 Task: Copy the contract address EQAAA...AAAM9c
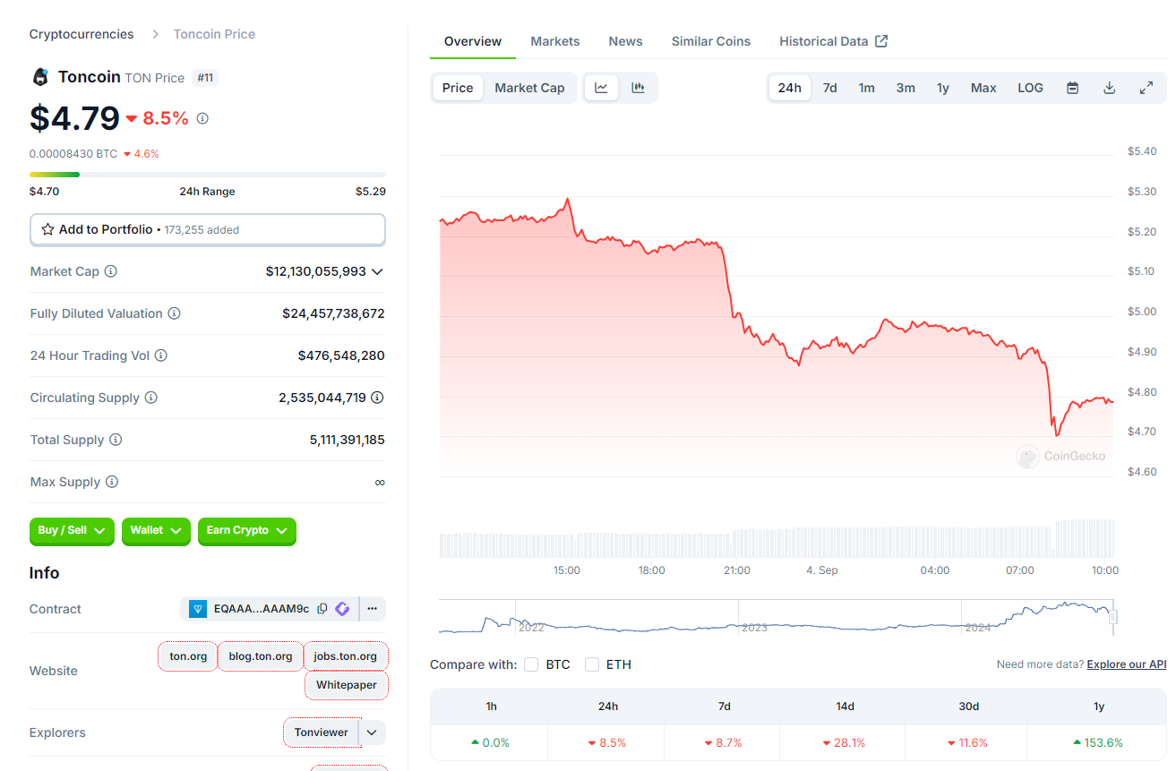click(x=322, y=609)
